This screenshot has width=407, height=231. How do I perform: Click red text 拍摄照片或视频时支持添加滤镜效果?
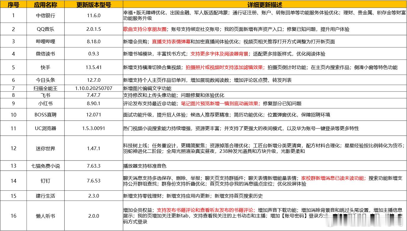tap(225, 67)
